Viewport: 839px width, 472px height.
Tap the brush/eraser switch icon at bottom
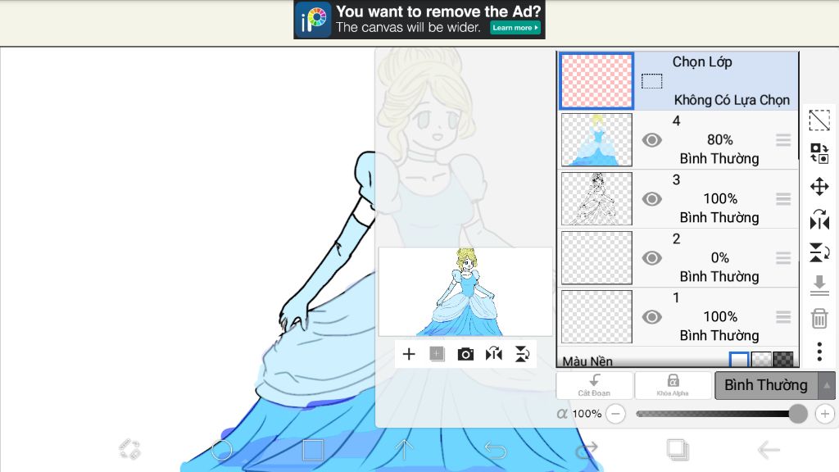click(129, 450)
